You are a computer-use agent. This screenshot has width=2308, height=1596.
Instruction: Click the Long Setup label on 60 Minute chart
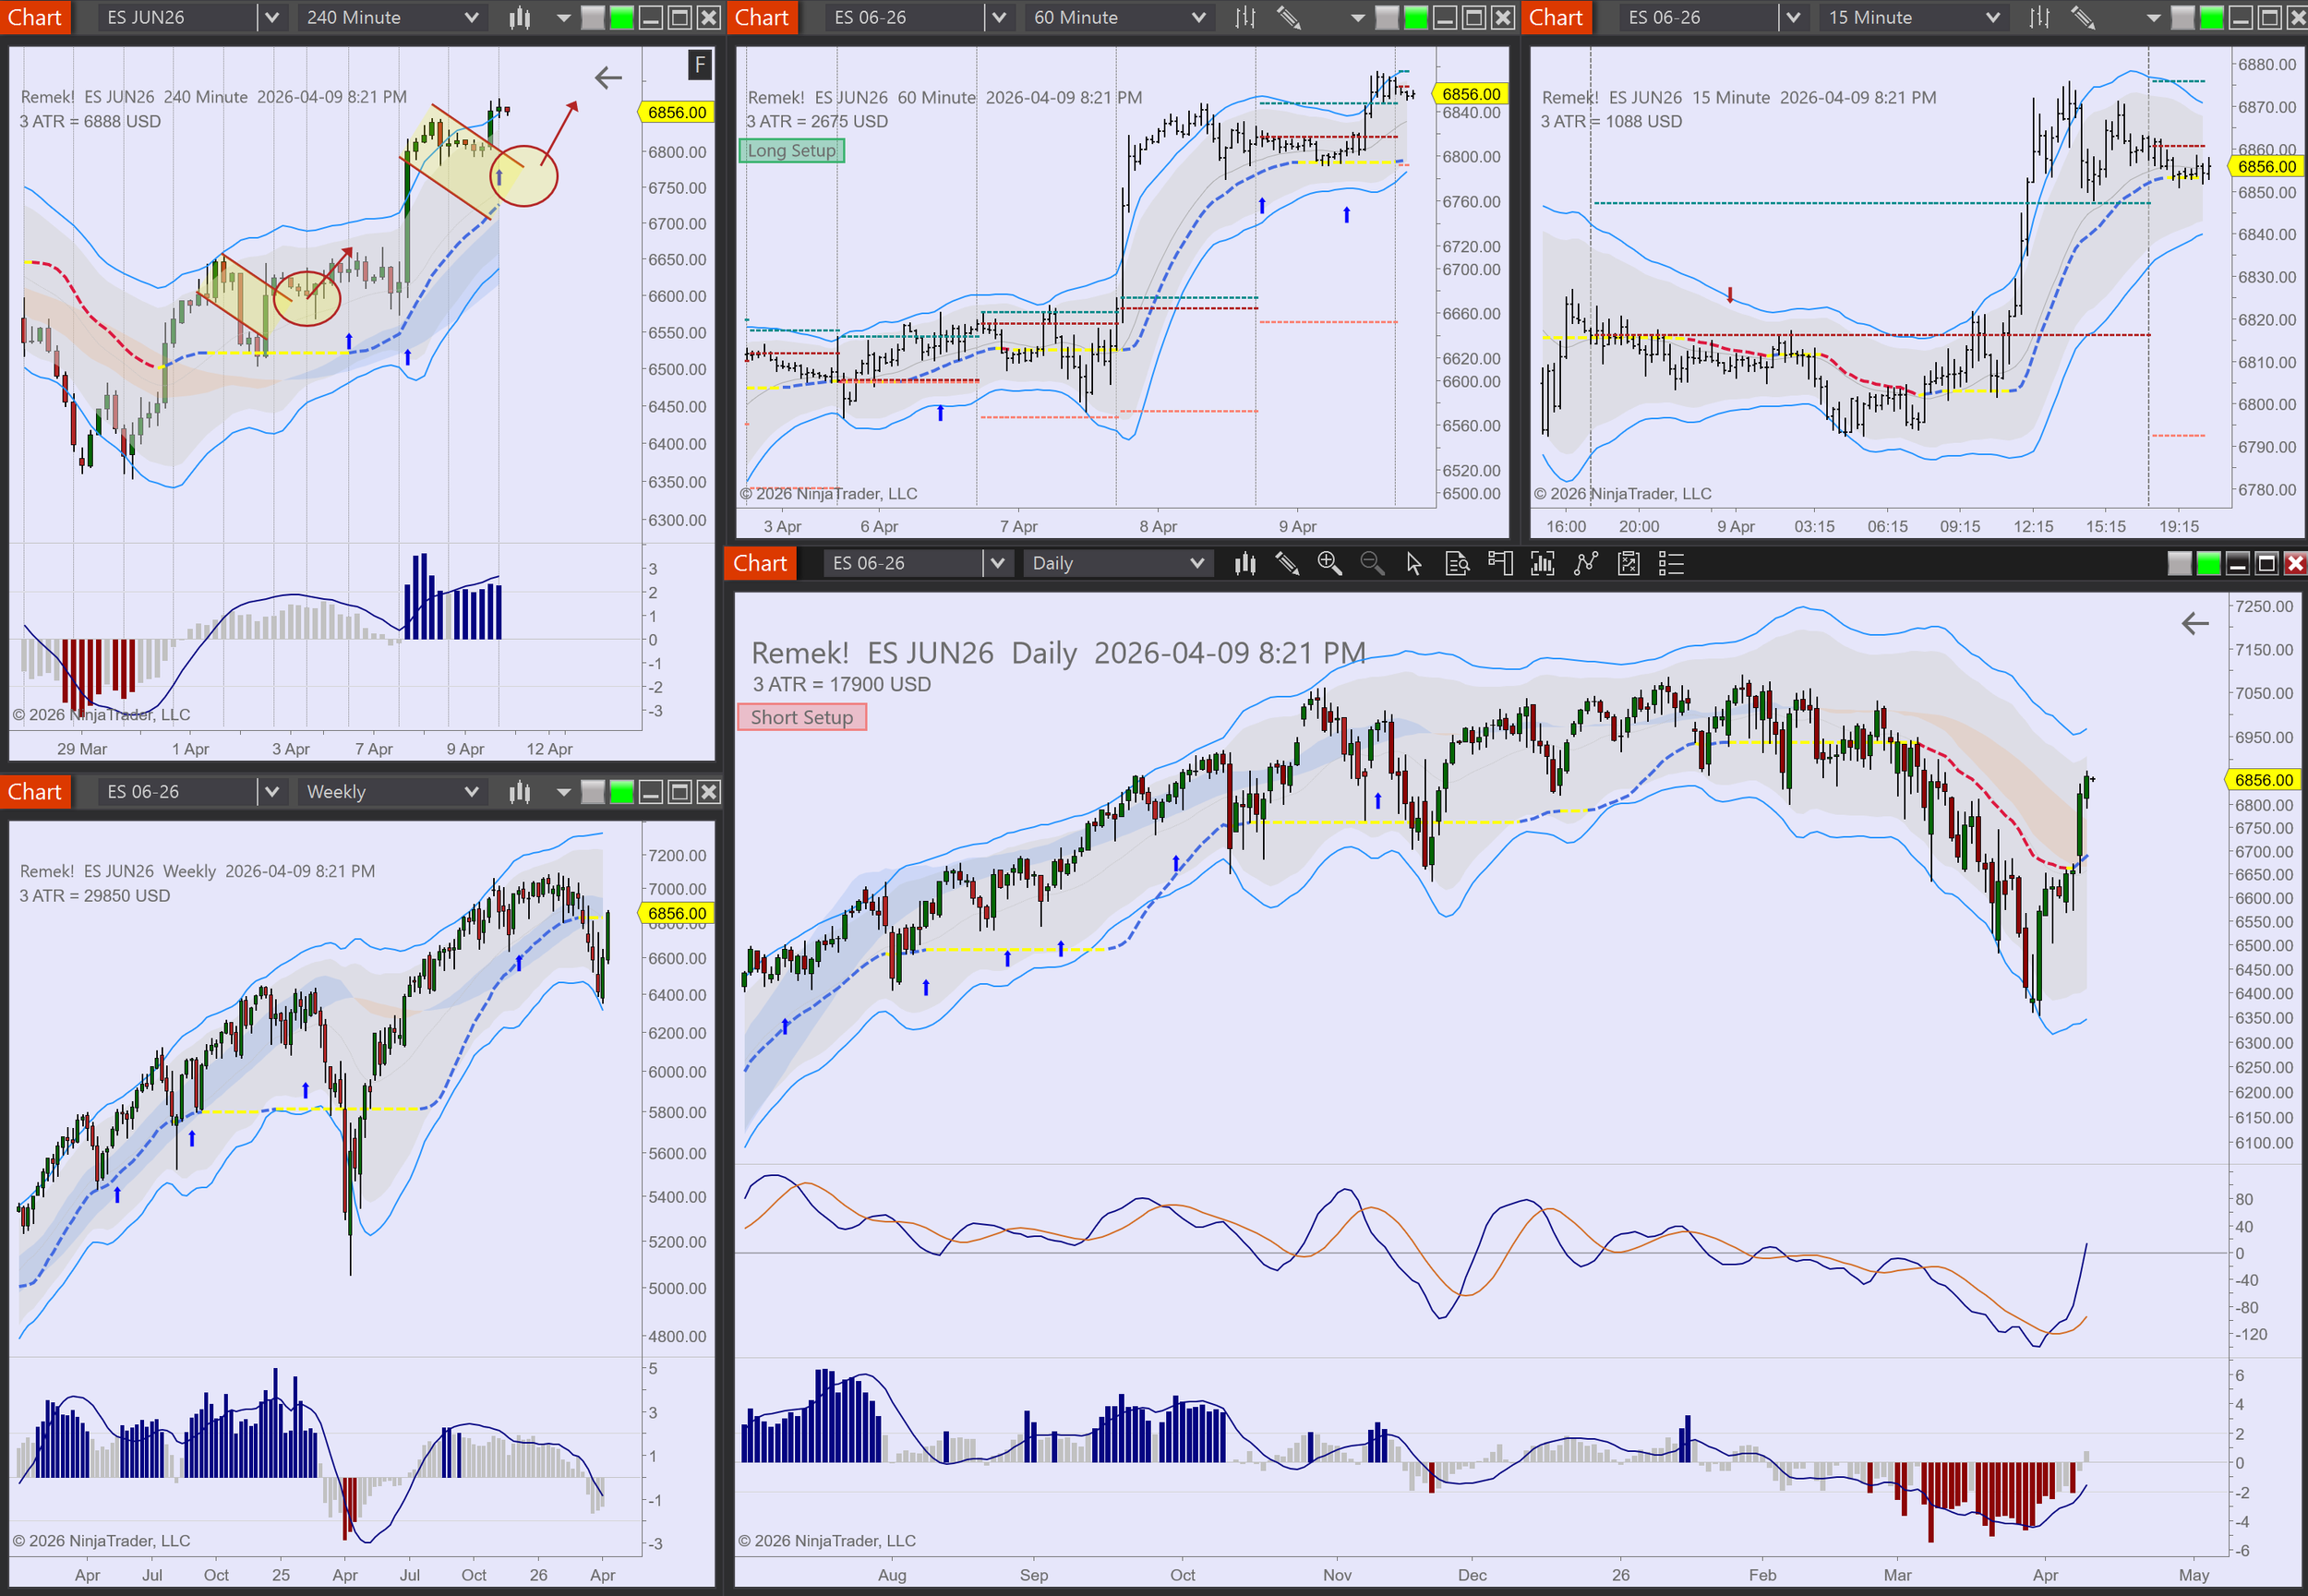coord(791,150)
